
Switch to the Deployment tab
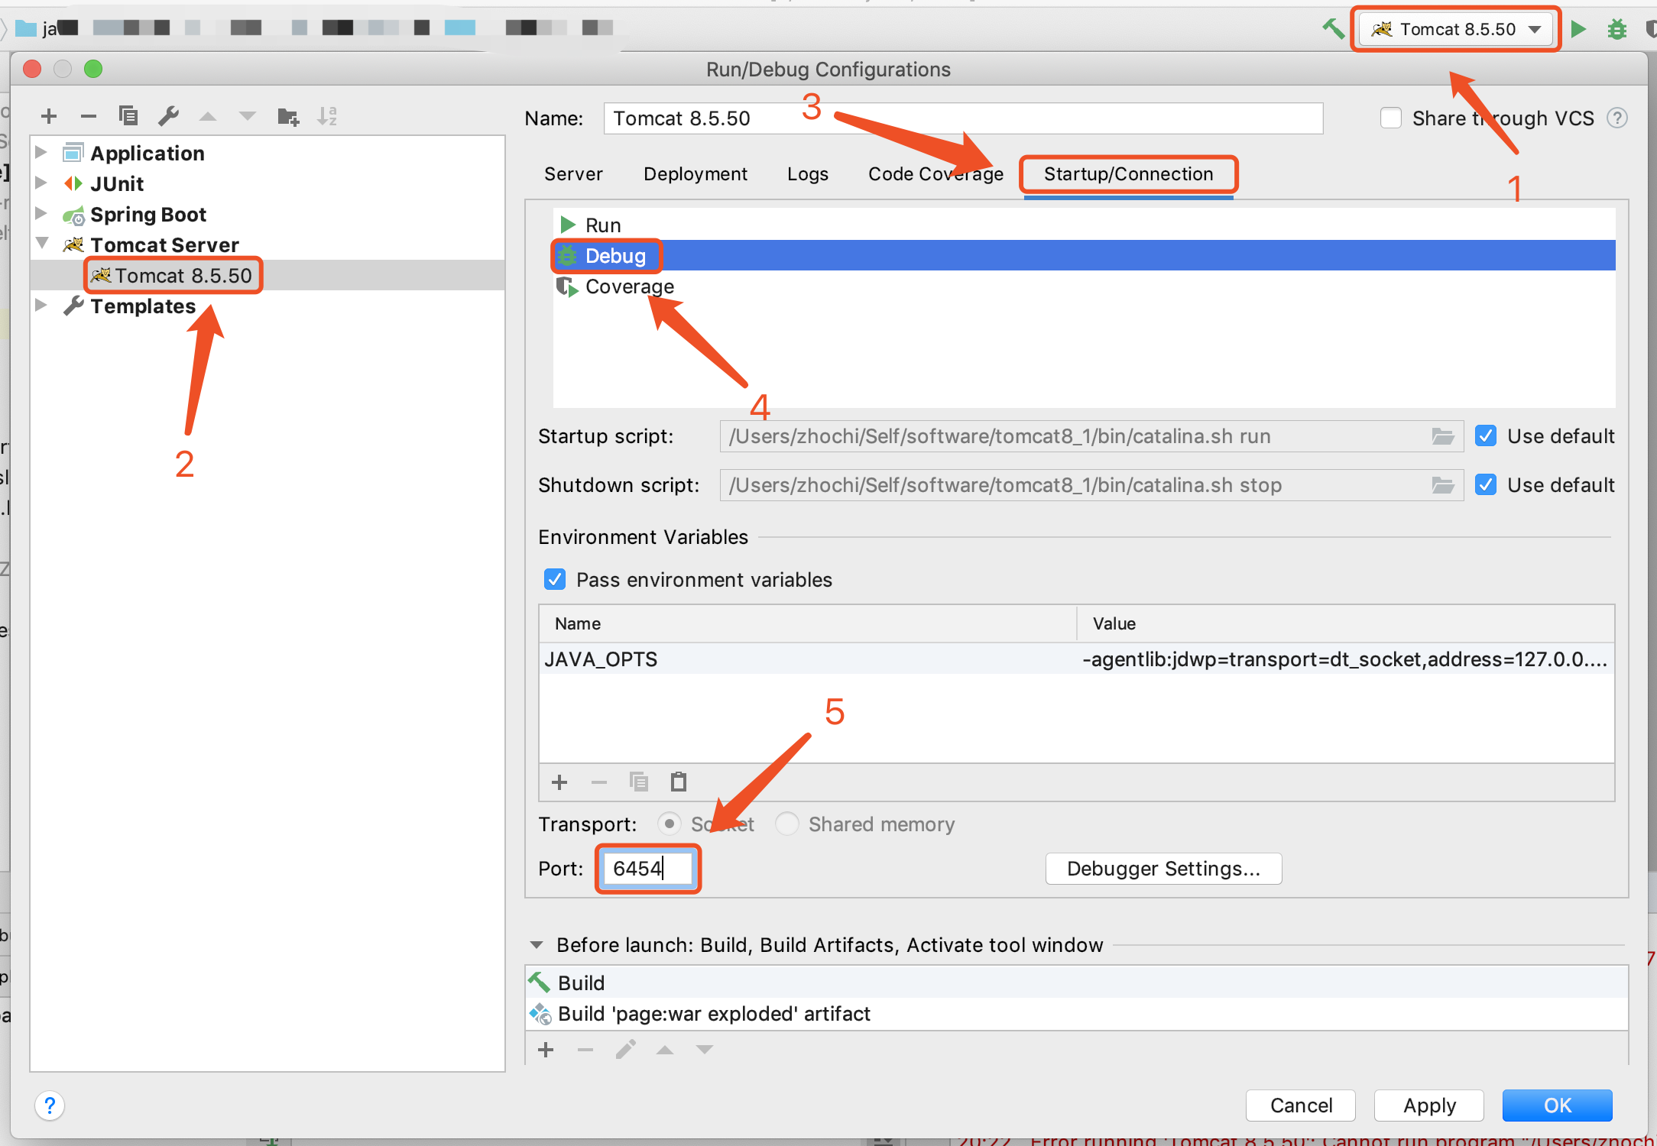tap(696, 174)
